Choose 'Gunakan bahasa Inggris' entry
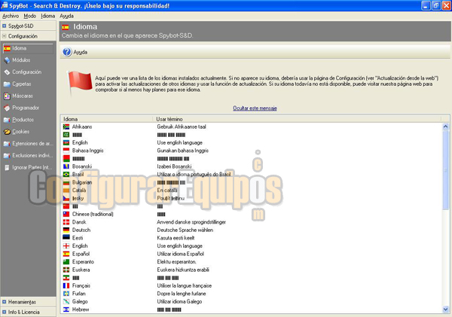The height and width of the screenshot is (317, 452). point(183,151)
